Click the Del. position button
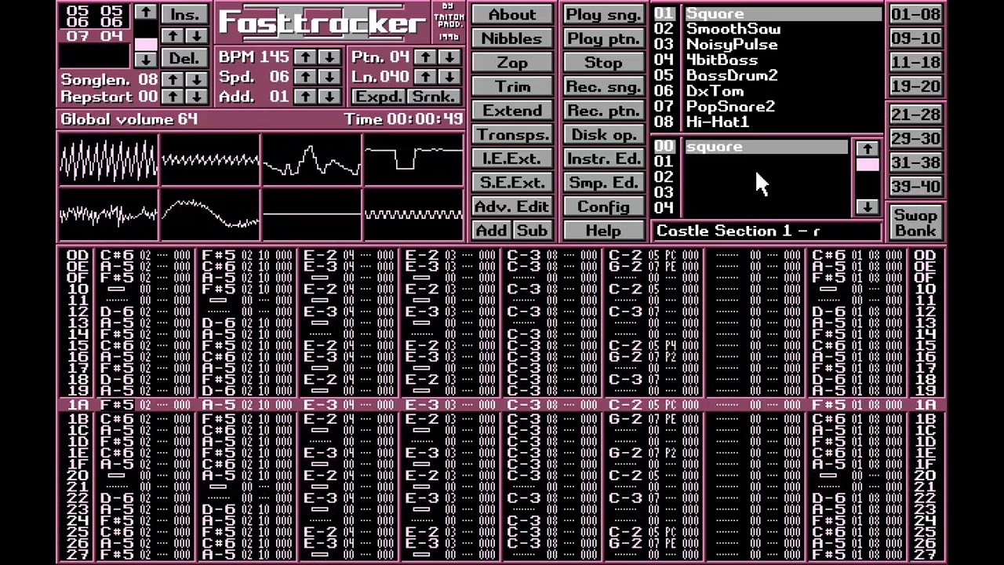Screen dimensions: 1004x565 point(184,58)
